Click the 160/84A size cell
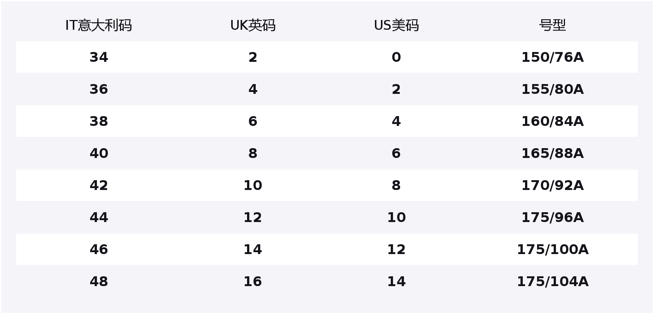 coord(552,121)
